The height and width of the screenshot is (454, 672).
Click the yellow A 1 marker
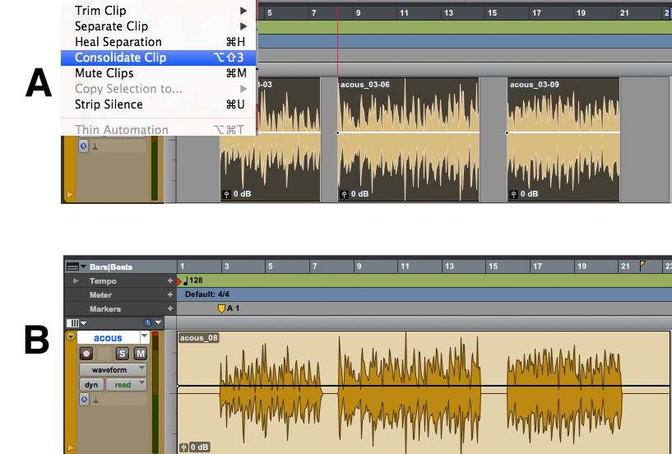coord(221,308)
